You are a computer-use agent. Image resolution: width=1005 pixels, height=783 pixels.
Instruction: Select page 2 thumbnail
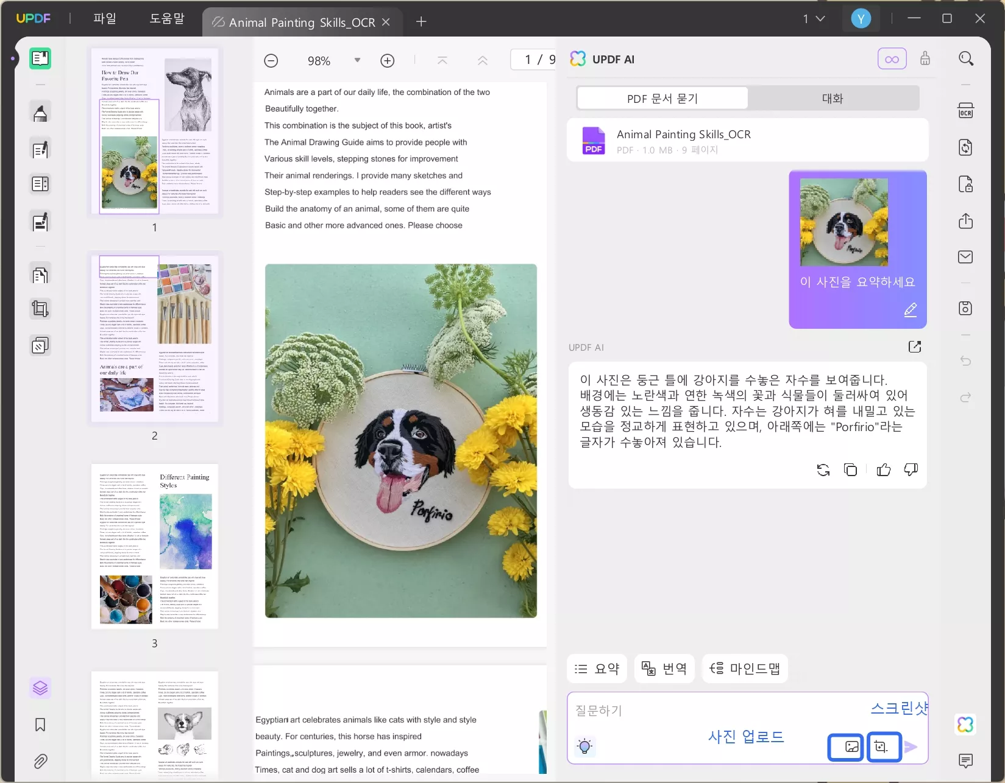[x=155, y=339]
